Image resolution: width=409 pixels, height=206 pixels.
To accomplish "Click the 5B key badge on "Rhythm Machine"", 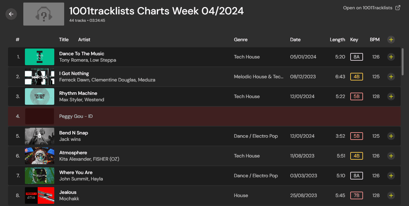I will [x=356, y=96].
